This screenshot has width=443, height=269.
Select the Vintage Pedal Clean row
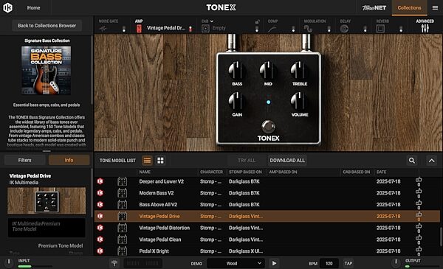tap(267, 240)
